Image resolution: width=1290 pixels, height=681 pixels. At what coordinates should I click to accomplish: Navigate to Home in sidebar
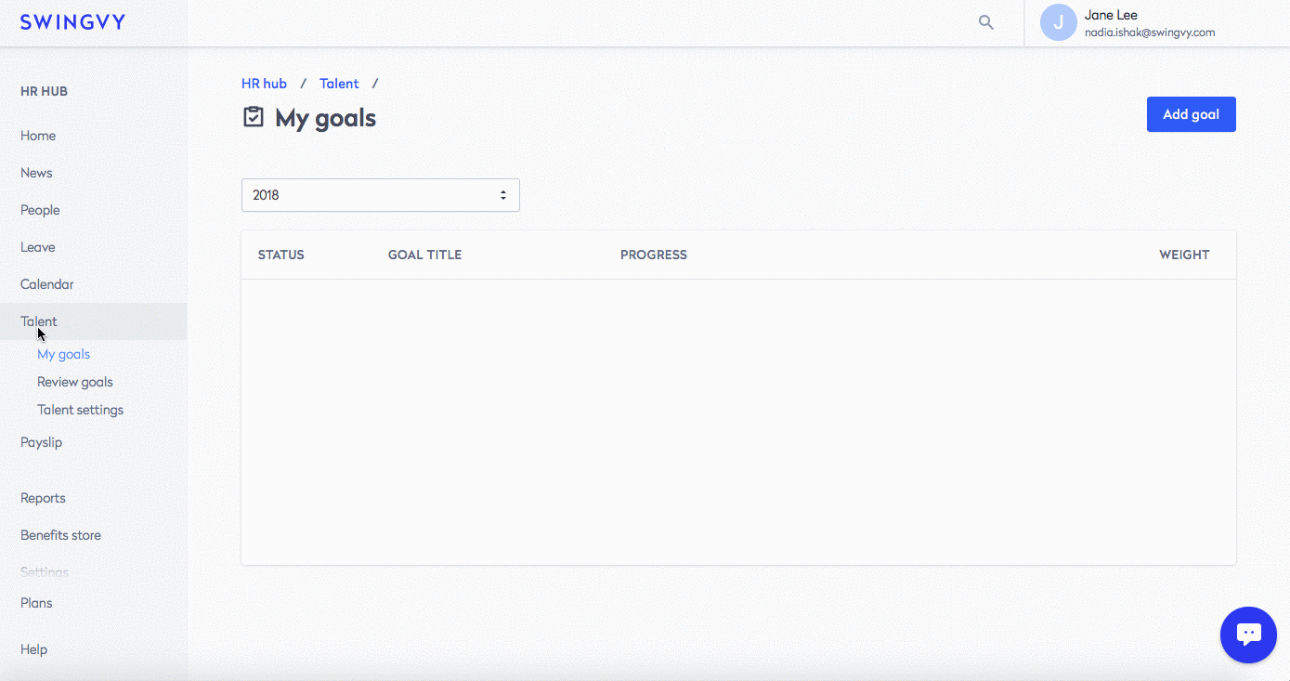[x=38, y=136]
